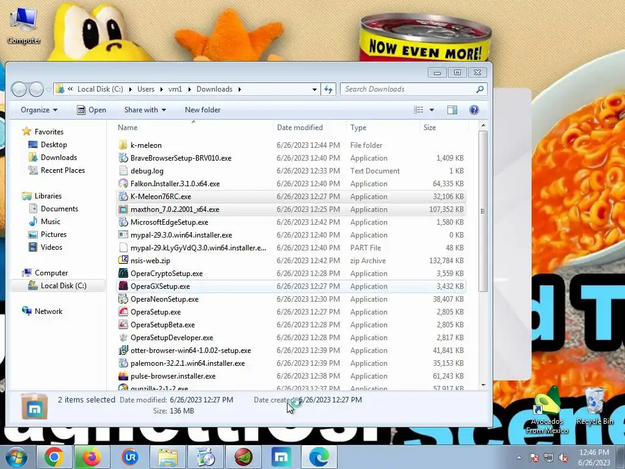Toggle the preview pane icon
The width and height of the screenshot is (625, 469).
pyautogui.click(x=452, y=110)
